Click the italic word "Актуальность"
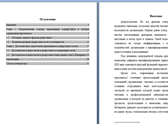 pos(129,22)
